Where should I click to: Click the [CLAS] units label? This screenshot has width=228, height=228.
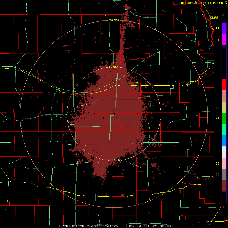[214, 17]
